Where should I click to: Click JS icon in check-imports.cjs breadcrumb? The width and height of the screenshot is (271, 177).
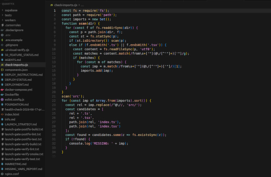[51, 5]
